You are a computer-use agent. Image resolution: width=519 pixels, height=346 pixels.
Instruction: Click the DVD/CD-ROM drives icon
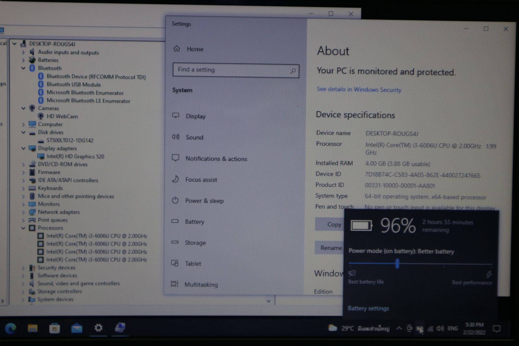(32, 164)
